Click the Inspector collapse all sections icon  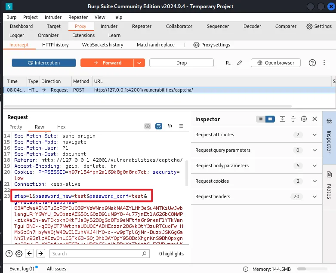(x=293, y=119)
